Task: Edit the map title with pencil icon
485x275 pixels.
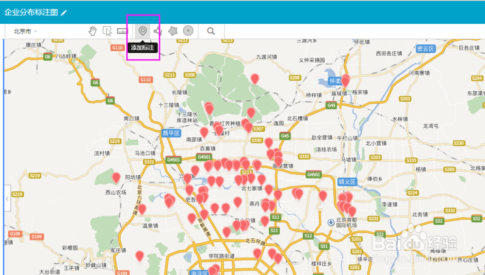Action: pos(64,13)
